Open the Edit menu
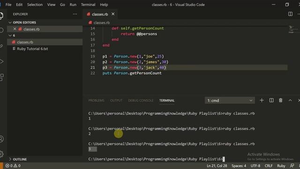300x169 pixels. pos(19,5)
